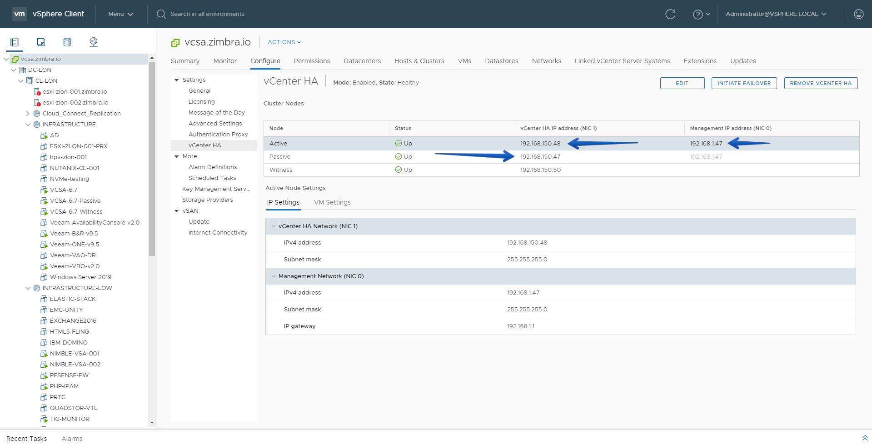Collapse the INFRASTRUCTURE resource pool

(x=28, y=125)
